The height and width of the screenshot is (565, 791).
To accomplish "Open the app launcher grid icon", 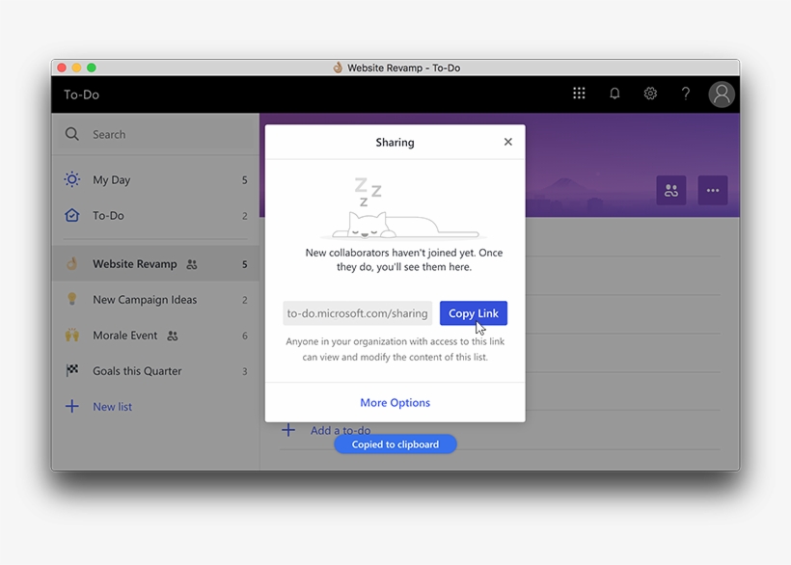I will click(x=579, y=94).
